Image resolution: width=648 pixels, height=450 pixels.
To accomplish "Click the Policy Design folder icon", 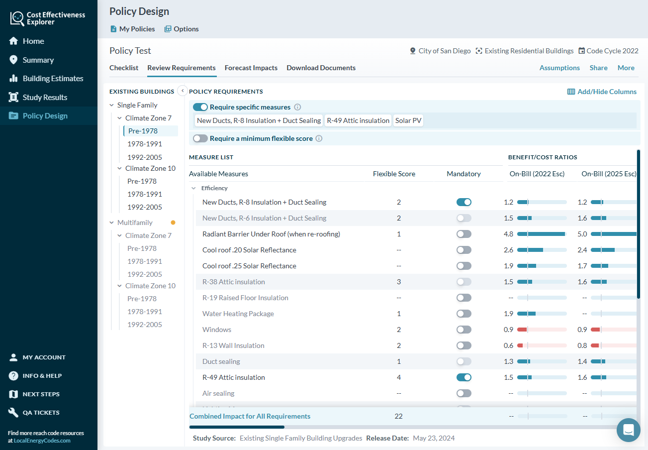I will (x=14, y=116).
